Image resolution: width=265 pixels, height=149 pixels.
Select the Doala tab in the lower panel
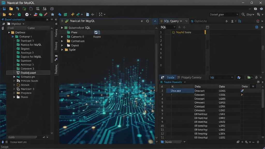pyautogui.click(x=168, y=77)
